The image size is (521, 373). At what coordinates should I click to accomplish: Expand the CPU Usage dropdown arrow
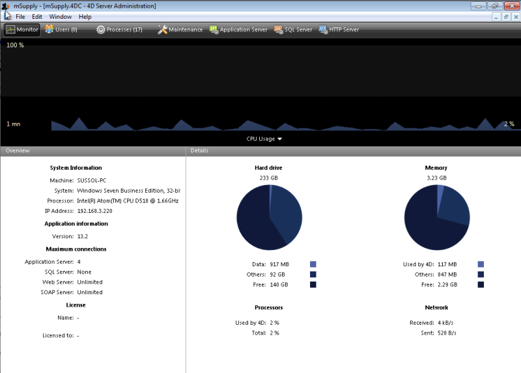[x=280, y=139]
